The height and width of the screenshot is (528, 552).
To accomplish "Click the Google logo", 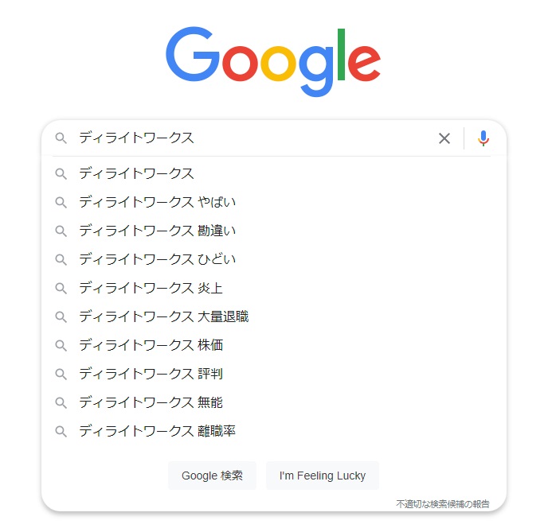I will [x=273, y=61].
